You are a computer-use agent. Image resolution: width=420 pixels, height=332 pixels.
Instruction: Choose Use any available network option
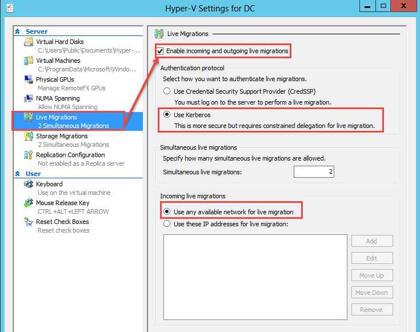coord(167,211)
